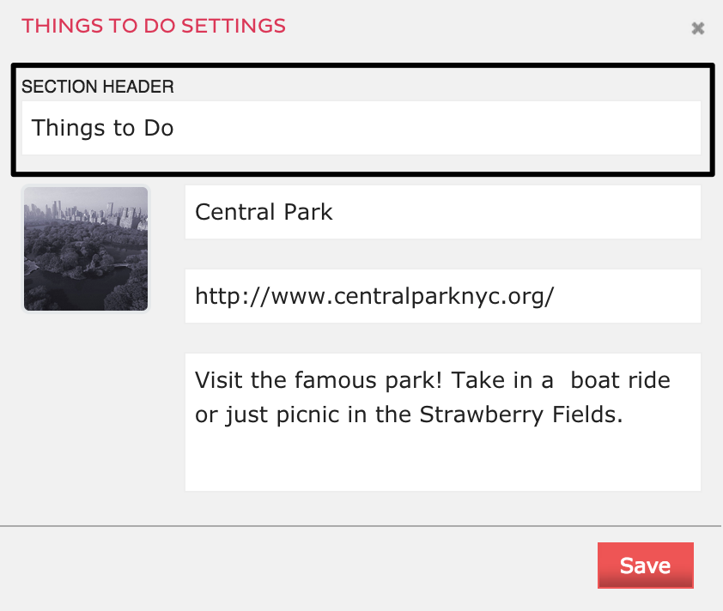Close the Things To Do Settings dialog

[698, 28]
